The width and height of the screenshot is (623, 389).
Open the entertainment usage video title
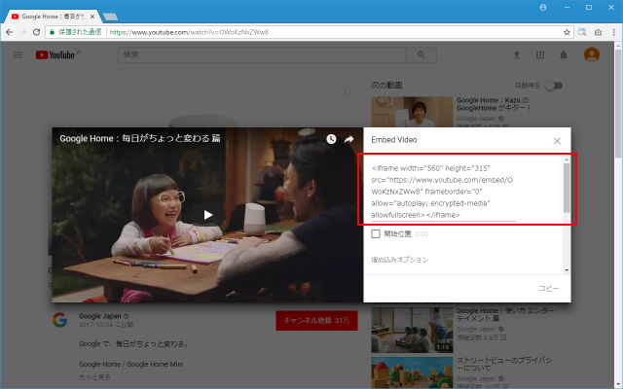[x=505, y=314]
